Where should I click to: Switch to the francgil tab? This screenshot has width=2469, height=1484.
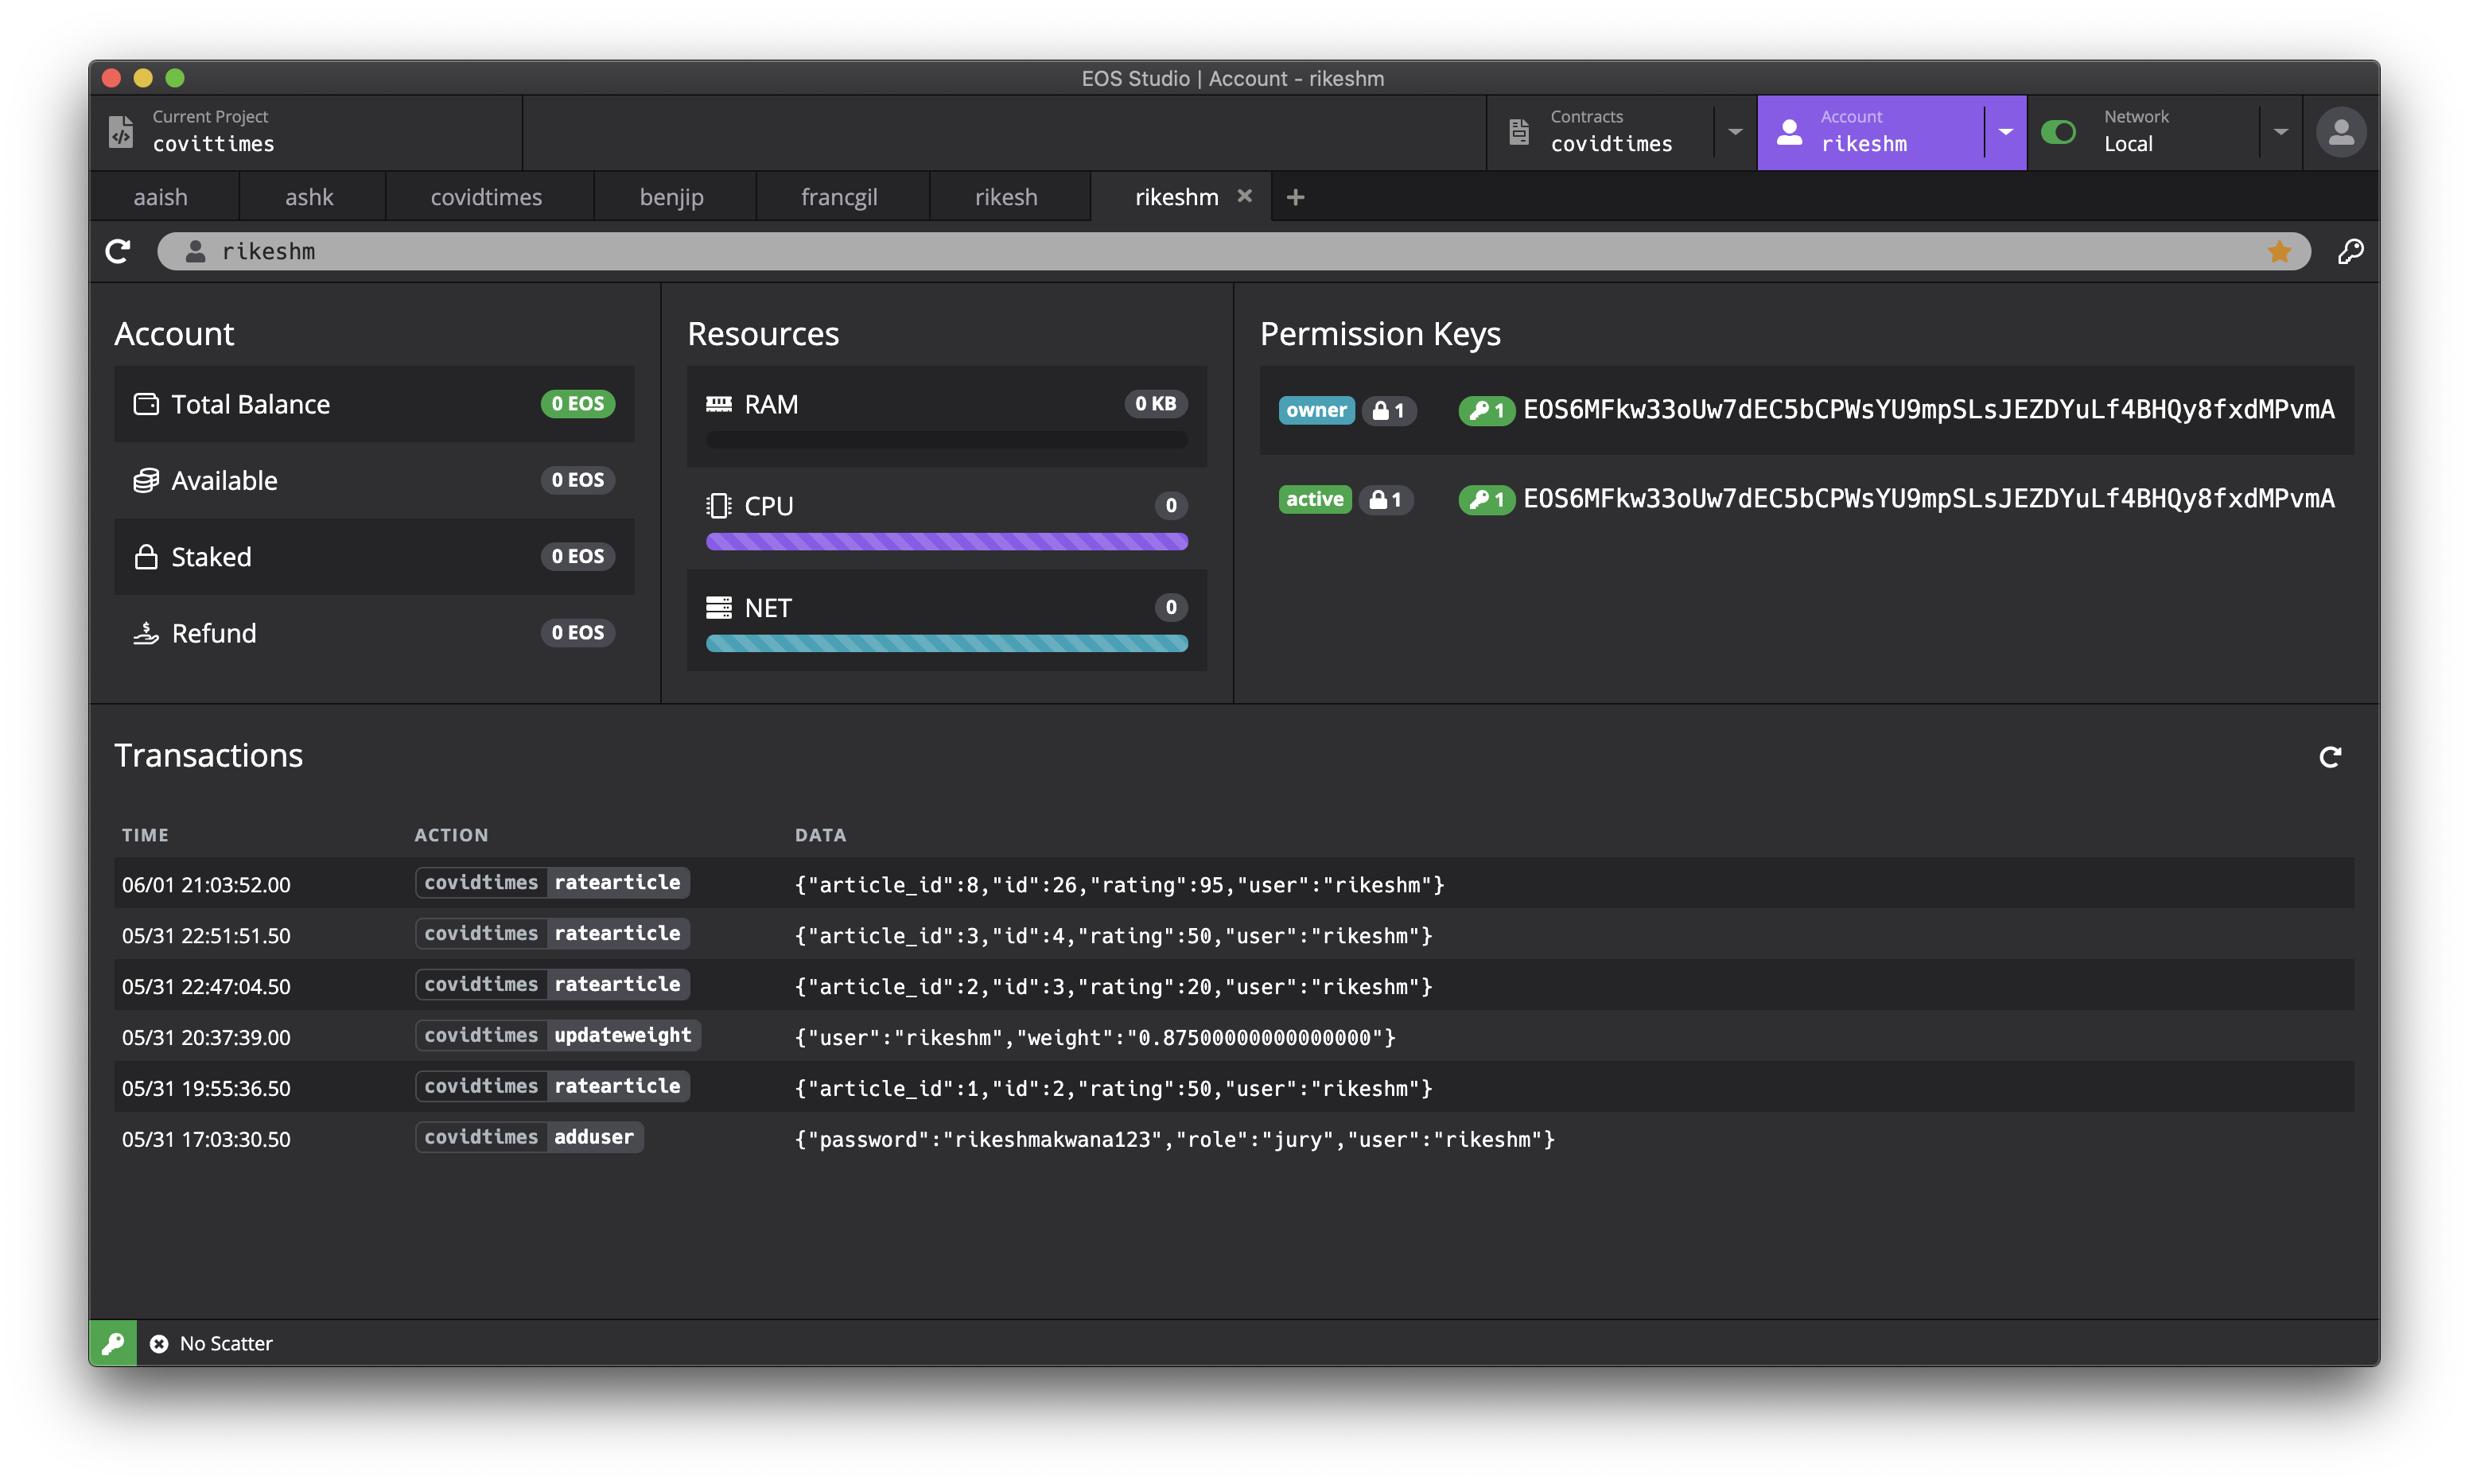point(838,197)
